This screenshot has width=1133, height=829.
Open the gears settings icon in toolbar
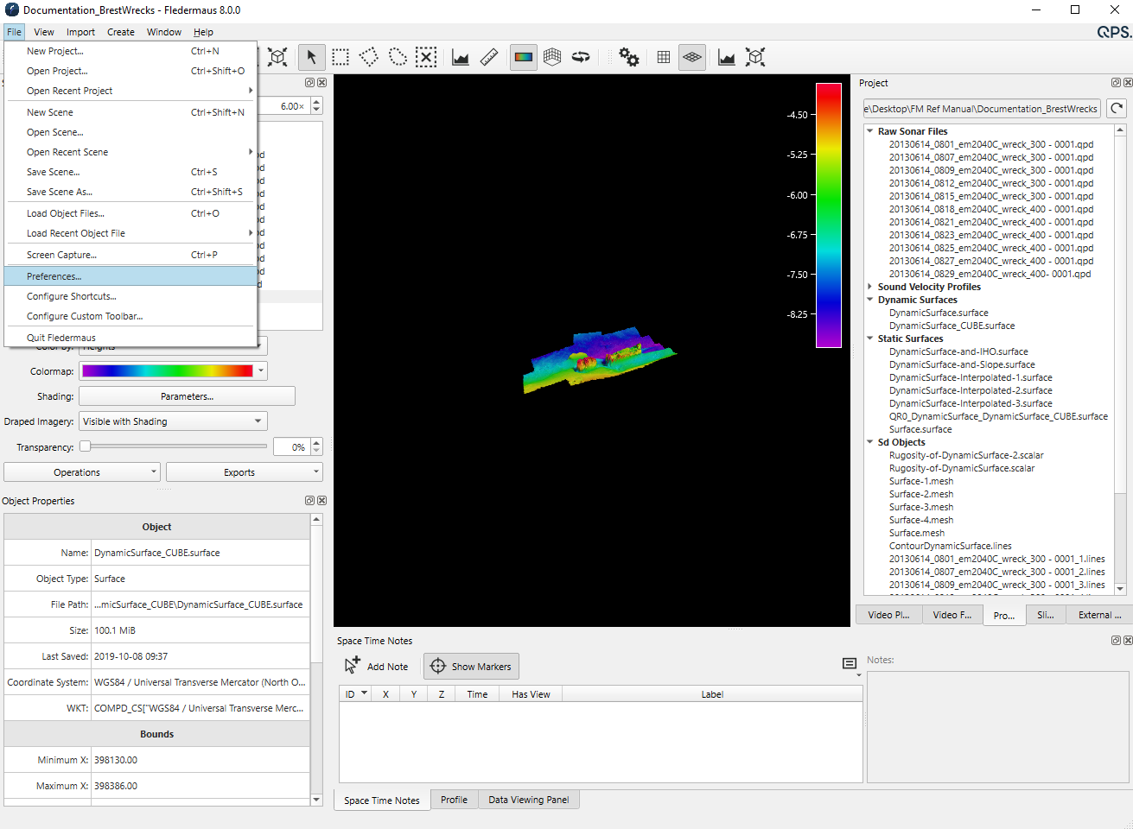point(629,58)
